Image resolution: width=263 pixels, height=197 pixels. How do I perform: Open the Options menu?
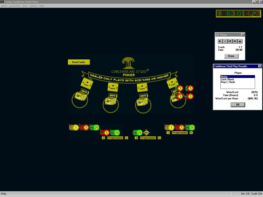(x=34, y=6)
